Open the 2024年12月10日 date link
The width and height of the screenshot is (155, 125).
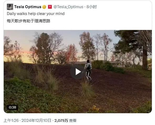36,121
